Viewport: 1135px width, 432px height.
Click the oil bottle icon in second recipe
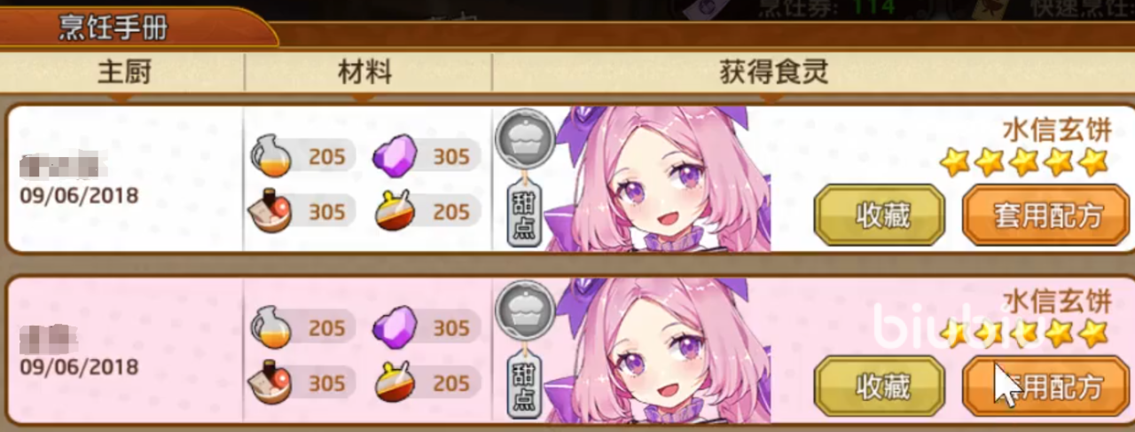pos(270,328)
